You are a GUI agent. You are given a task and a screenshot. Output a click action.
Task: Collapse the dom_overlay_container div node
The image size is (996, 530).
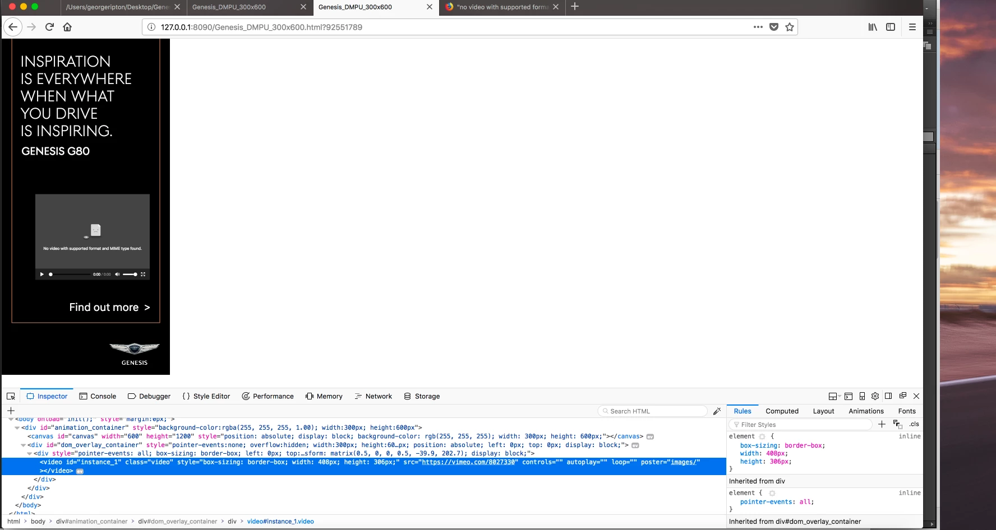(x=23, y=445)
